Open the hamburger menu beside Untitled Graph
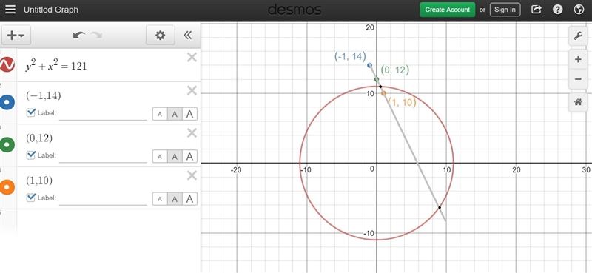Screen dimensions: 592x273 [x=10, y=10]
